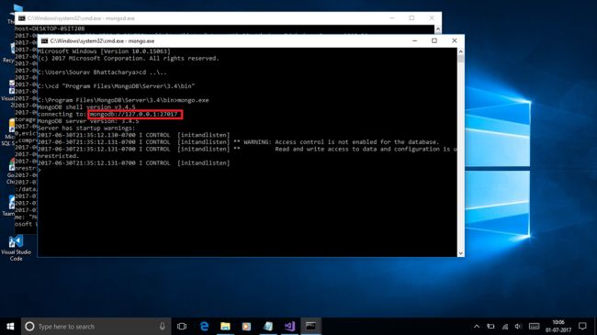This screenshot has height=335, width=597.
Task: Minimize the mongo.exe command window
Action: 414,40
